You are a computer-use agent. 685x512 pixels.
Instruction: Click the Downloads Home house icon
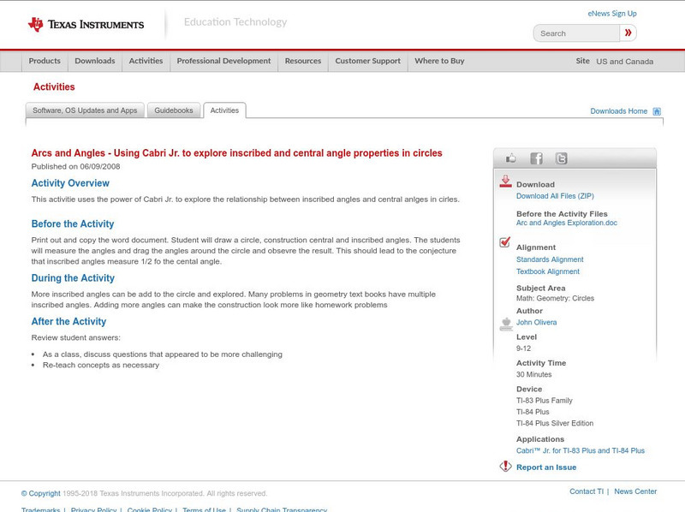tap(657, 111)
